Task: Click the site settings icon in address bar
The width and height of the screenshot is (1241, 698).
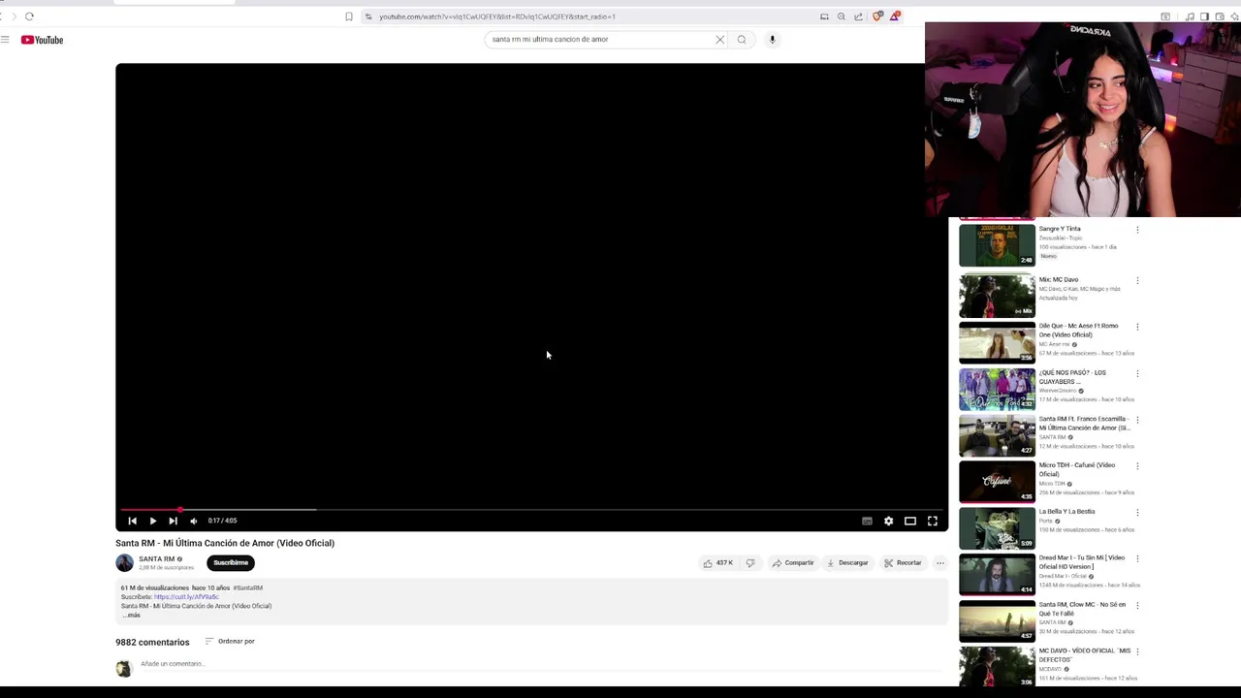Action: click(368, 16)
